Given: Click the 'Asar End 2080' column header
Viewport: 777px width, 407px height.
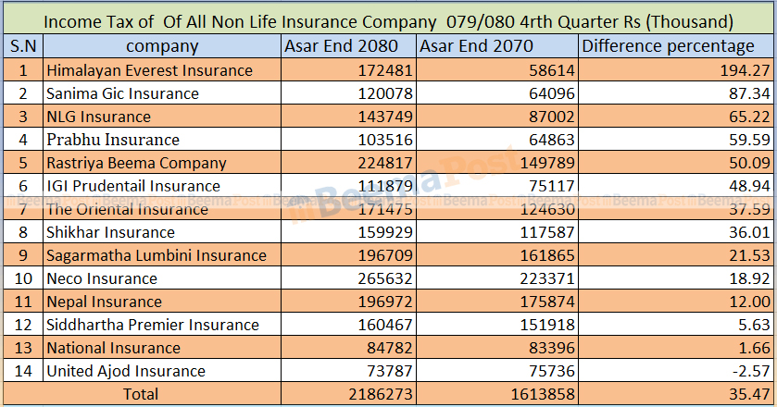Looking at the screenshot, I should [x=341, y=46].
